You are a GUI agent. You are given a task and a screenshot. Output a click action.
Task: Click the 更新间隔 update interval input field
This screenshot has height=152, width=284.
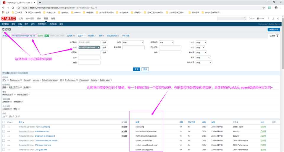[x=133, y=47]
